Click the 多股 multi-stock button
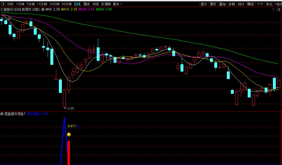Image resolution: width=282 pixels, height=165 pixels. [232, 4]
